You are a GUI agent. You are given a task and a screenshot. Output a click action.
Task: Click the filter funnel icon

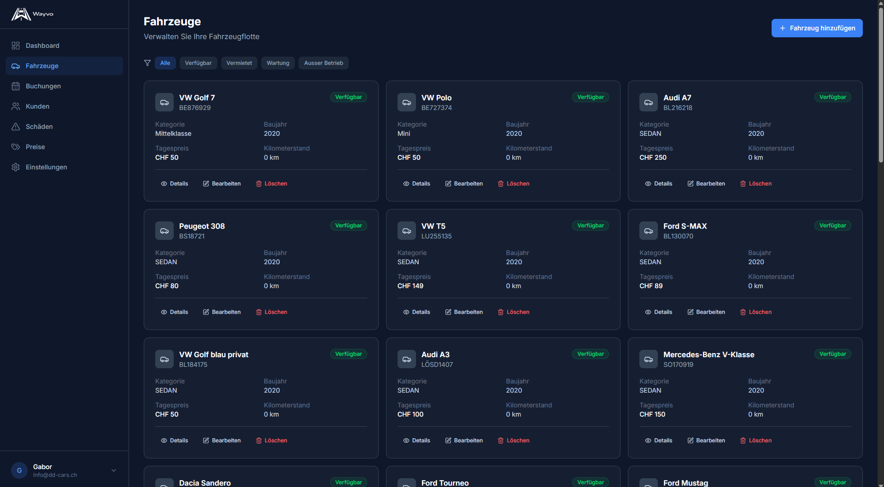tap(147, 63)
